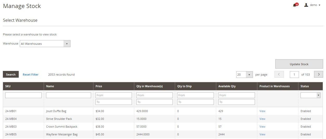Click the Strive Shoulder Pack name

59,119
